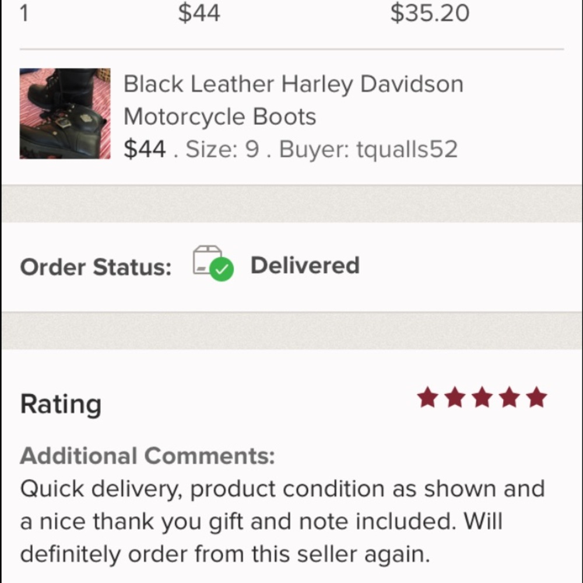Click buyer username tqualls52
The image size is (583, 583).
coord(408,149)
